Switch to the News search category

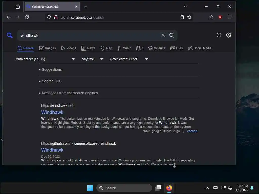(88, 48)
